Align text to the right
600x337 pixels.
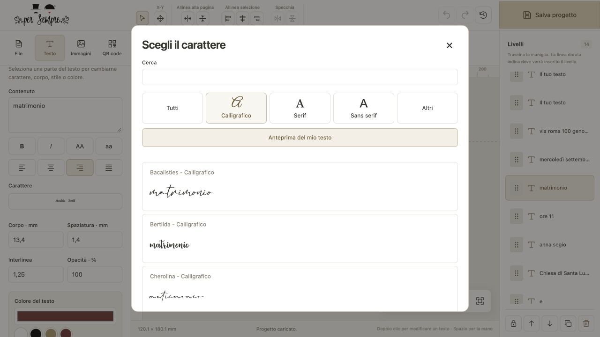[x=80, y=168]
